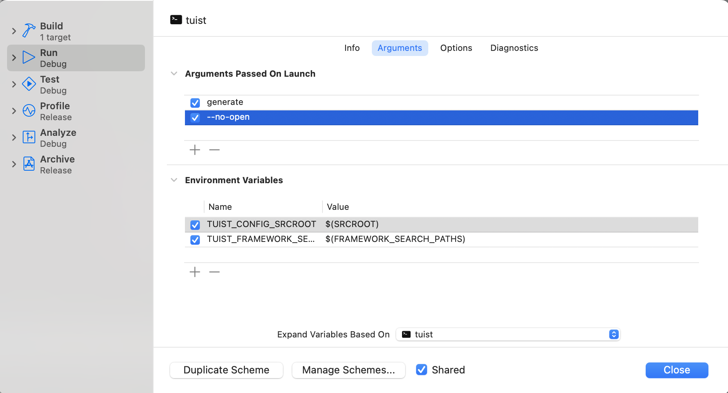
Task: Click the Build hammer icon
Action: [x=29, y=31]
